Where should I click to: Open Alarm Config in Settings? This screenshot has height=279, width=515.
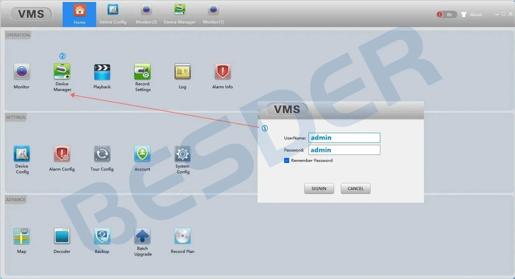pos(62,154)
